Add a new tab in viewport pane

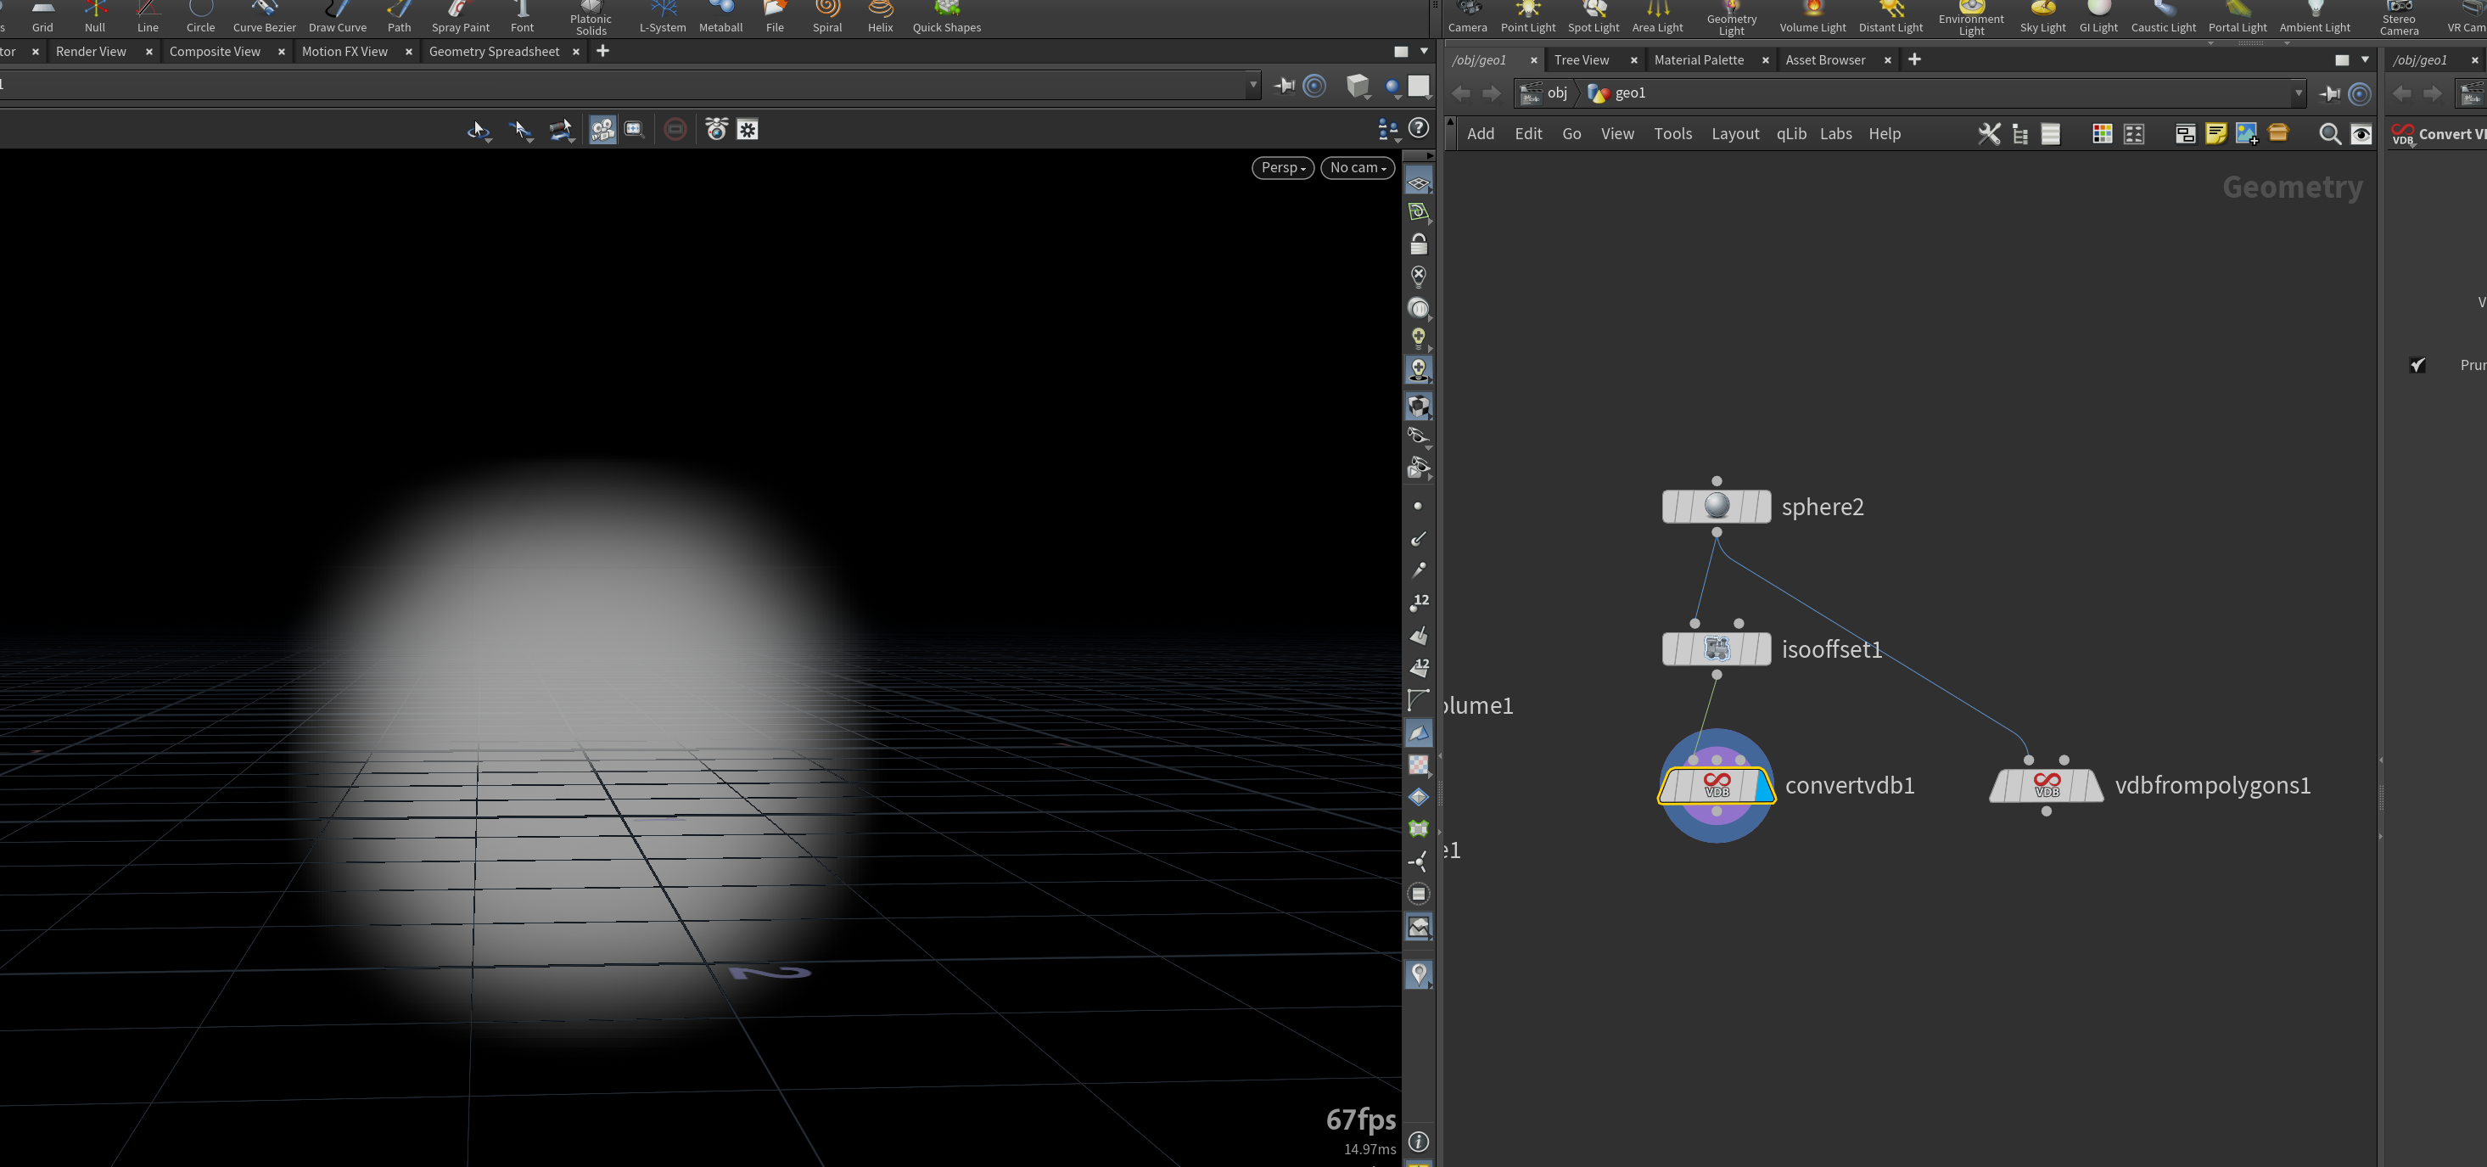[602, 51]
